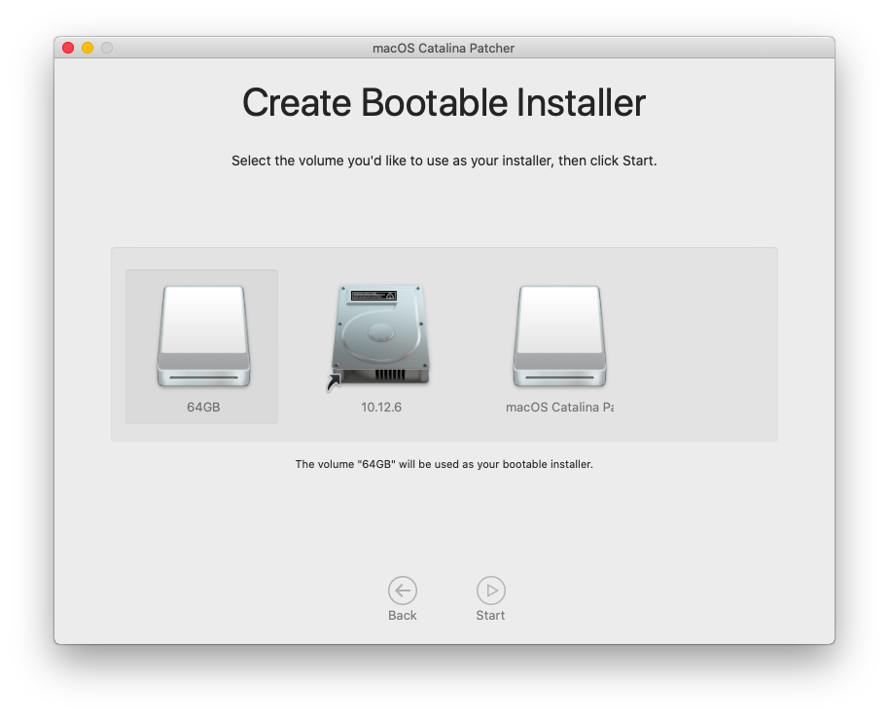This screenshot has height=716, width=889.
Task: Minimize the patcher window with yellow button
Action: [88, 48]
